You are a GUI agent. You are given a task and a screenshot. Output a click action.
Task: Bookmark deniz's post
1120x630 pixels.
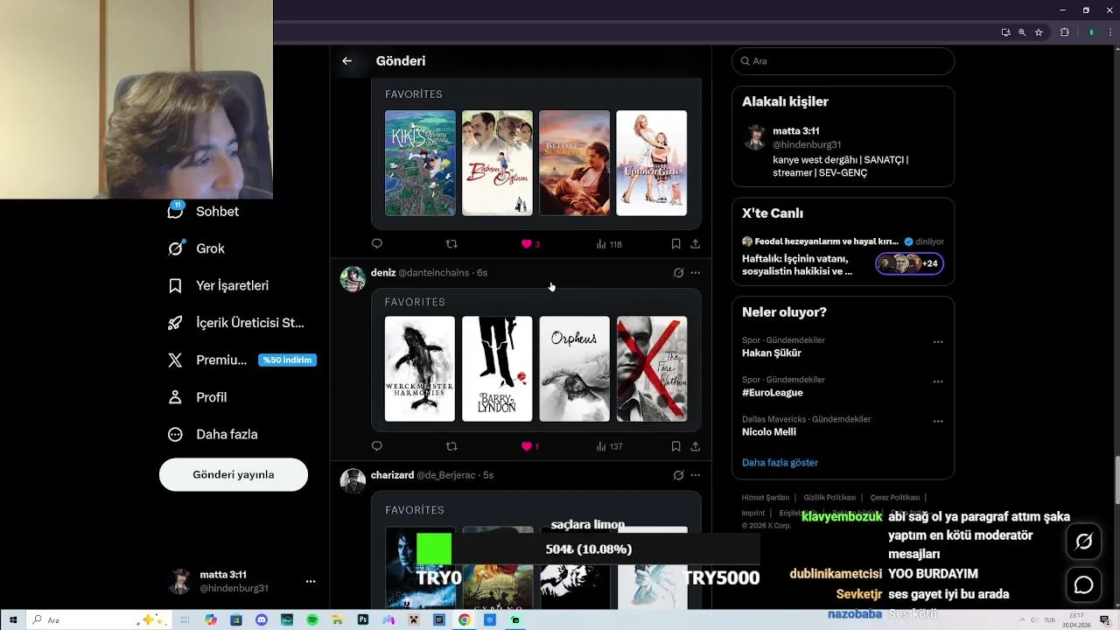[x=675, y=446]
